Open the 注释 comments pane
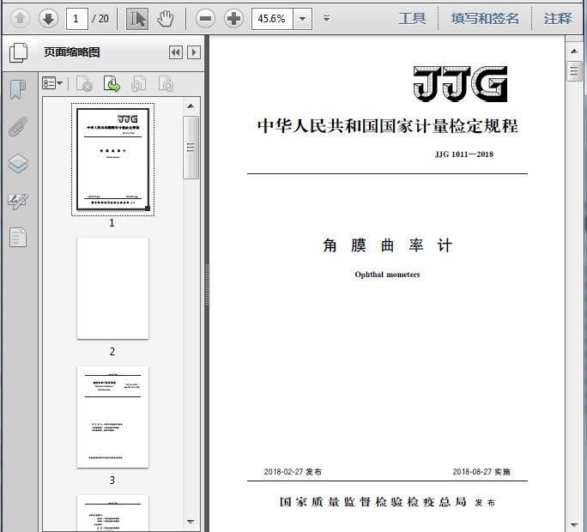 click(558, 18)
